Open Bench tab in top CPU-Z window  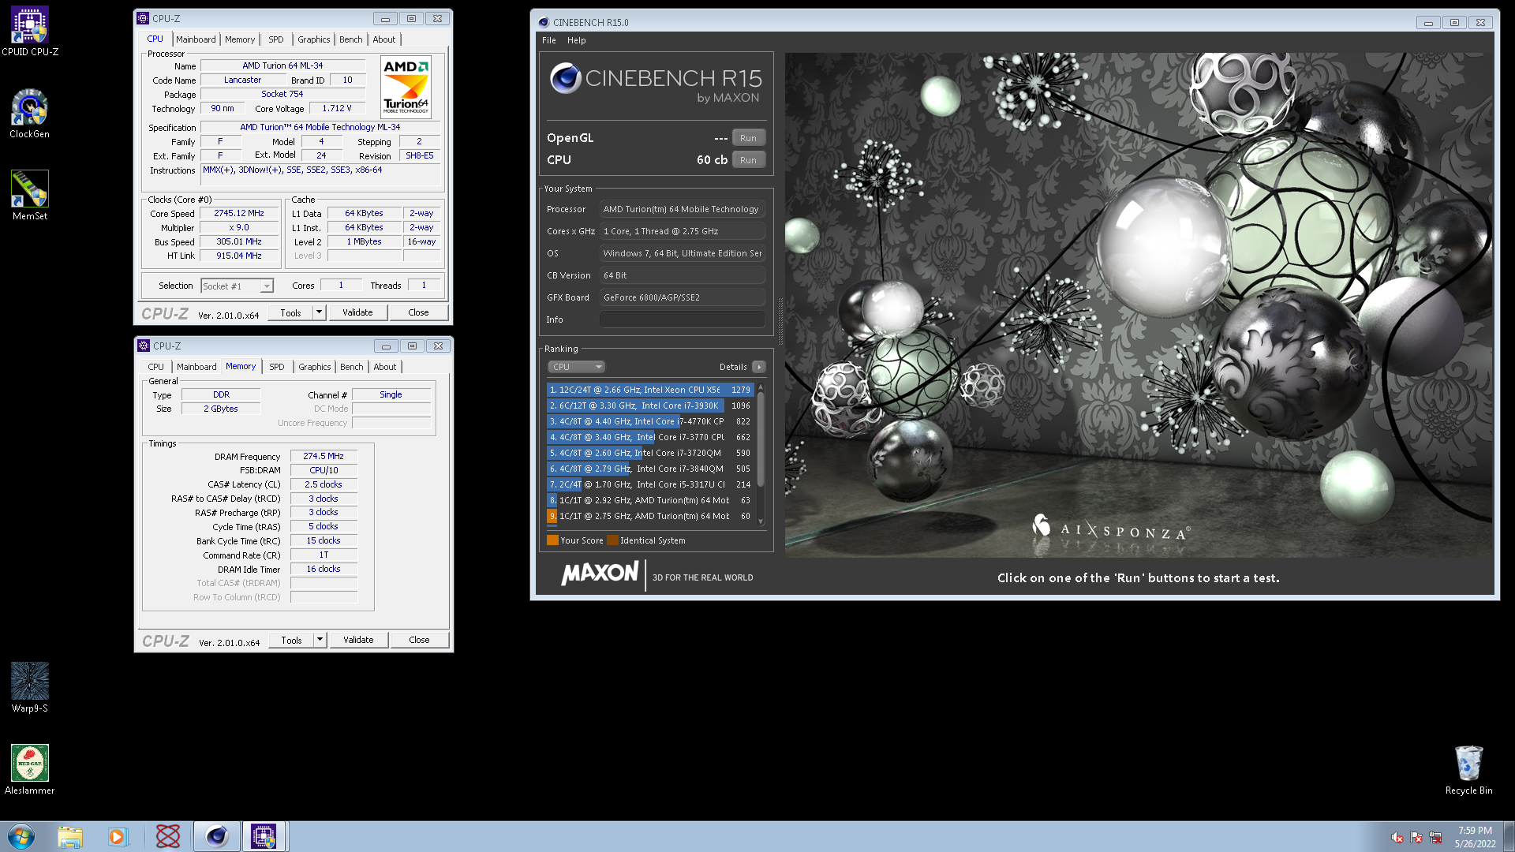coord(351,39)
